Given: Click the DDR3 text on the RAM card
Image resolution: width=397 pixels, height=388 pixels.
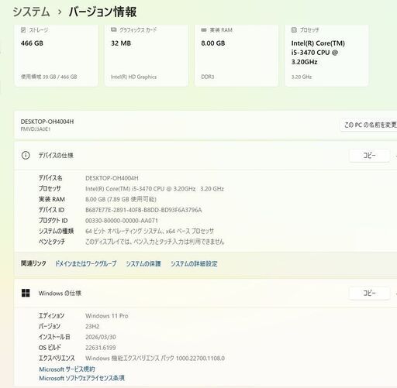Looking at the screenshot, I should click(x=208, y=77).
